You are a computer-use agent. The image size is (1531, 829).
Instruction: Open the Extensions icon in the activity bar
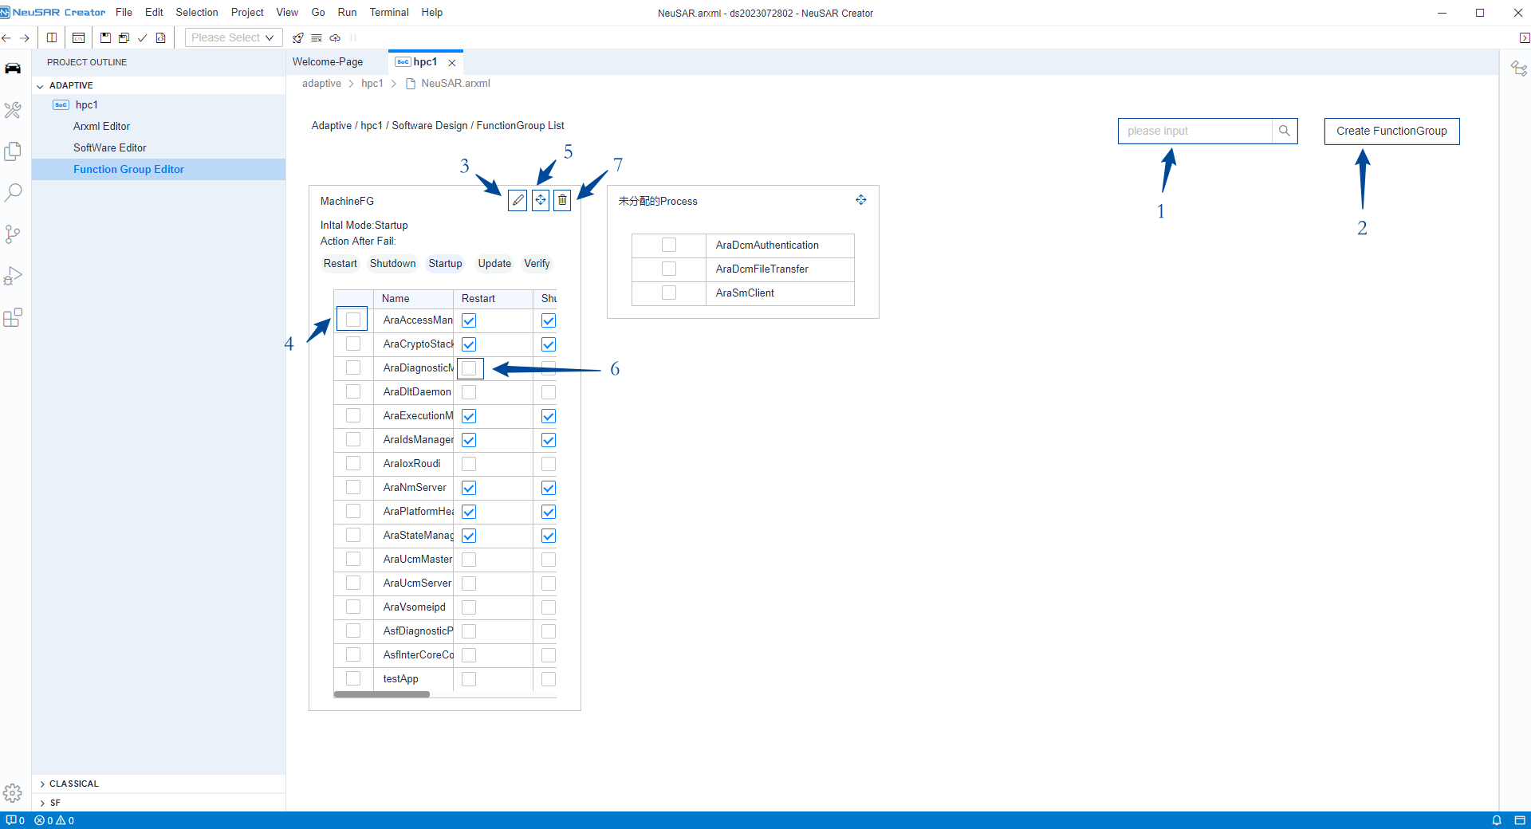pyautogui.click(x=13, y=318)
